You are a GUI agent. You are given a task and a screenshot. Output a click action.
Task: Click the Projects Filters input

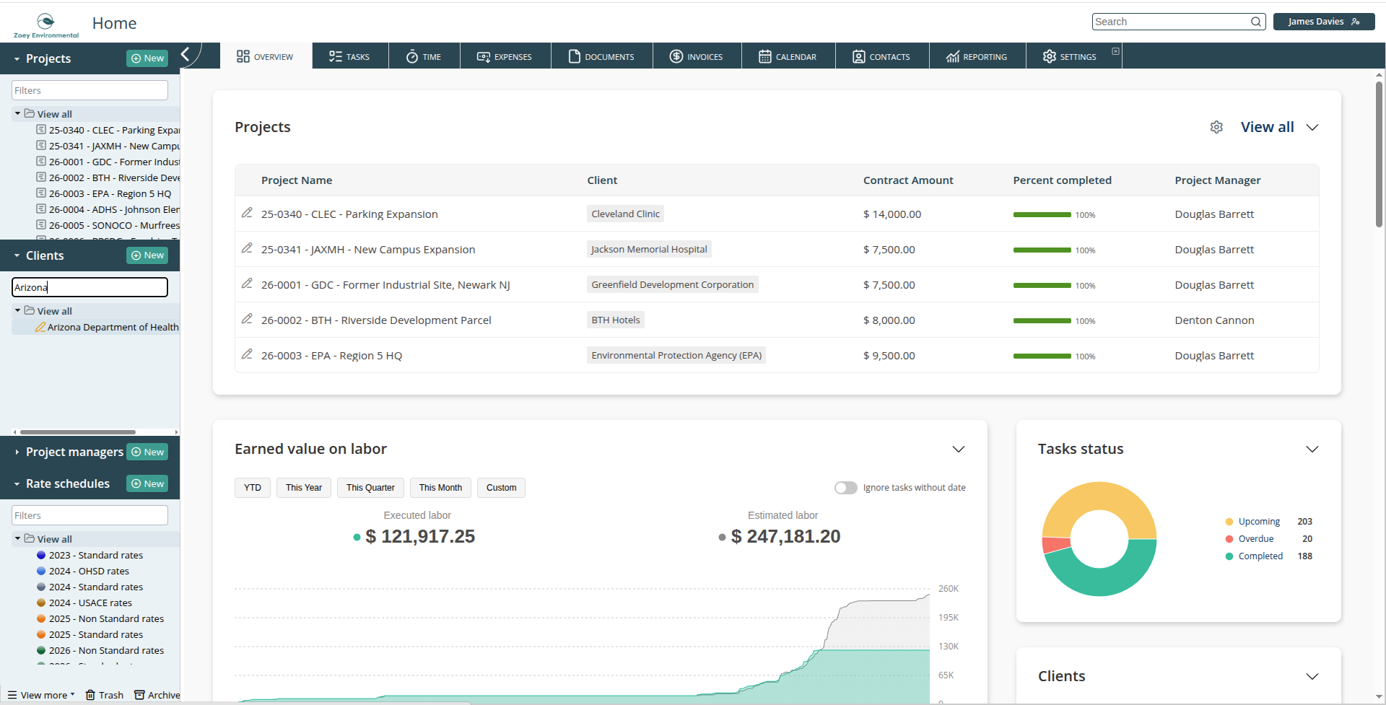(90, 90)
